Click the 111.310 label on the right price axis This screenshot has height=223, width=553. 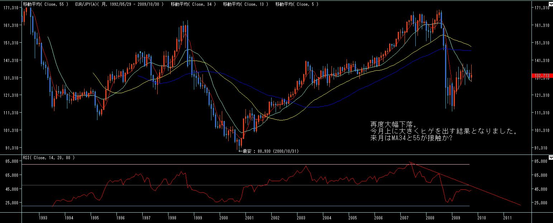542,113
